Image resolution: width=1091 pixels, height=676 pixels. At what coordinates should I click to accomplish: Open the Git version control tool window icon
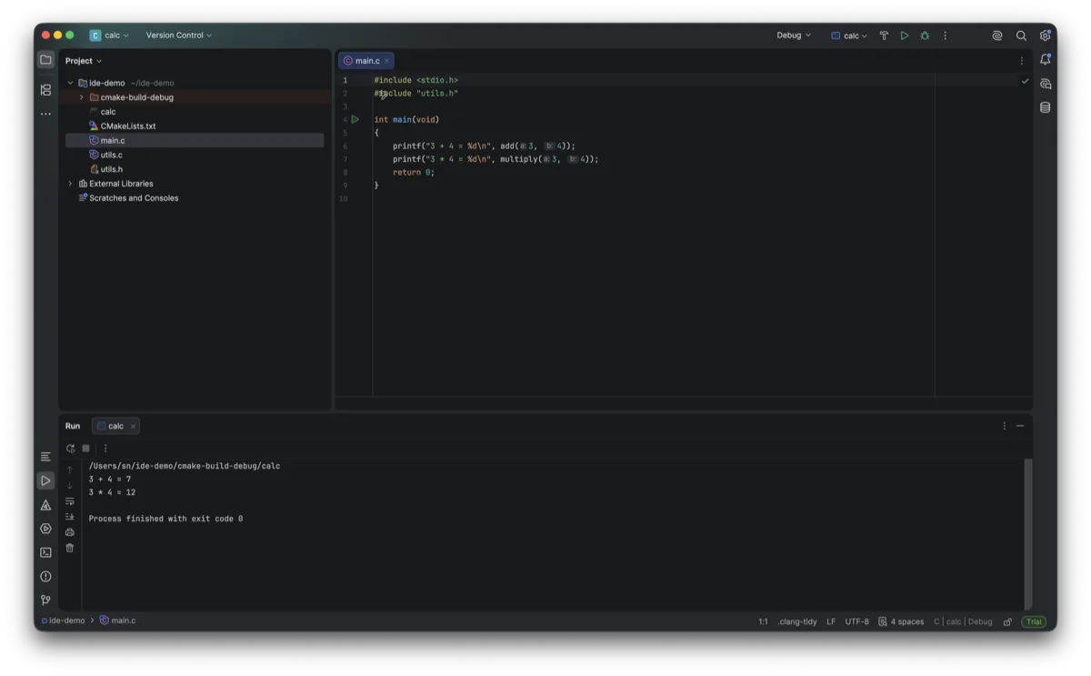click(45, 600)
